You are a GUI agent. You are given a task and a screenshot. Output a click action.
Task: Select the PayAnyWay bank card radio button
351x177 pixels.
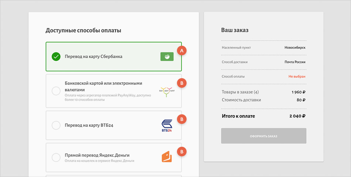click(56, 91)
